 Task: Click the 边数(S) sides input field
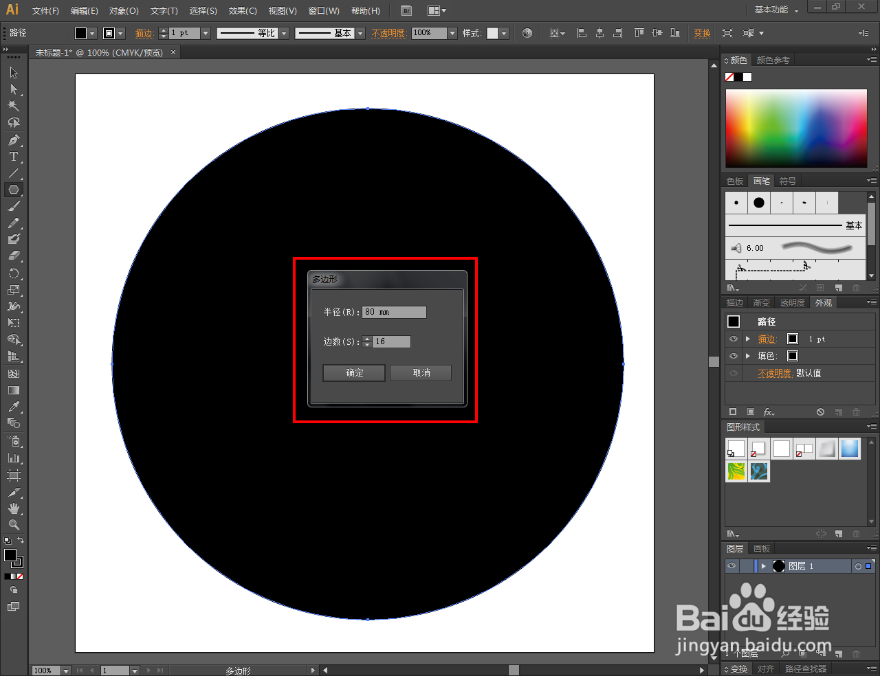[x=391, y=341]
